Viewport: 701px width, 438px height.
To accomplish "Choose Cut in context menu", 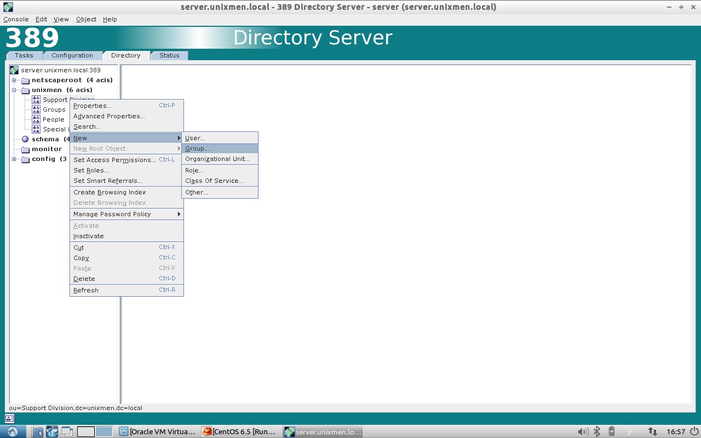I will [127, 247].
